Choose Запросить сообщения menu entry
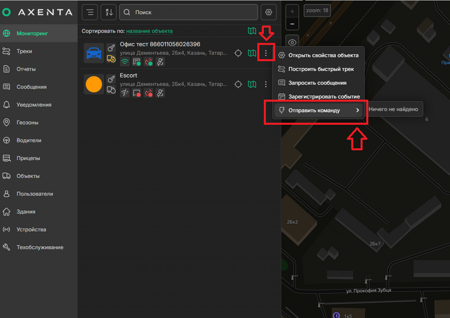The width and height of the screenshot is (450, 318). [318, 82]
